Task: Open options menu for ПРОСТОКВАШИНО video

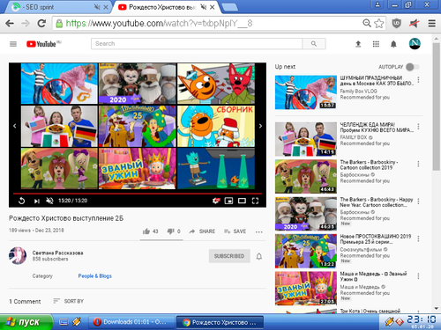Action: pyautogui.click(x=418, y=238)
